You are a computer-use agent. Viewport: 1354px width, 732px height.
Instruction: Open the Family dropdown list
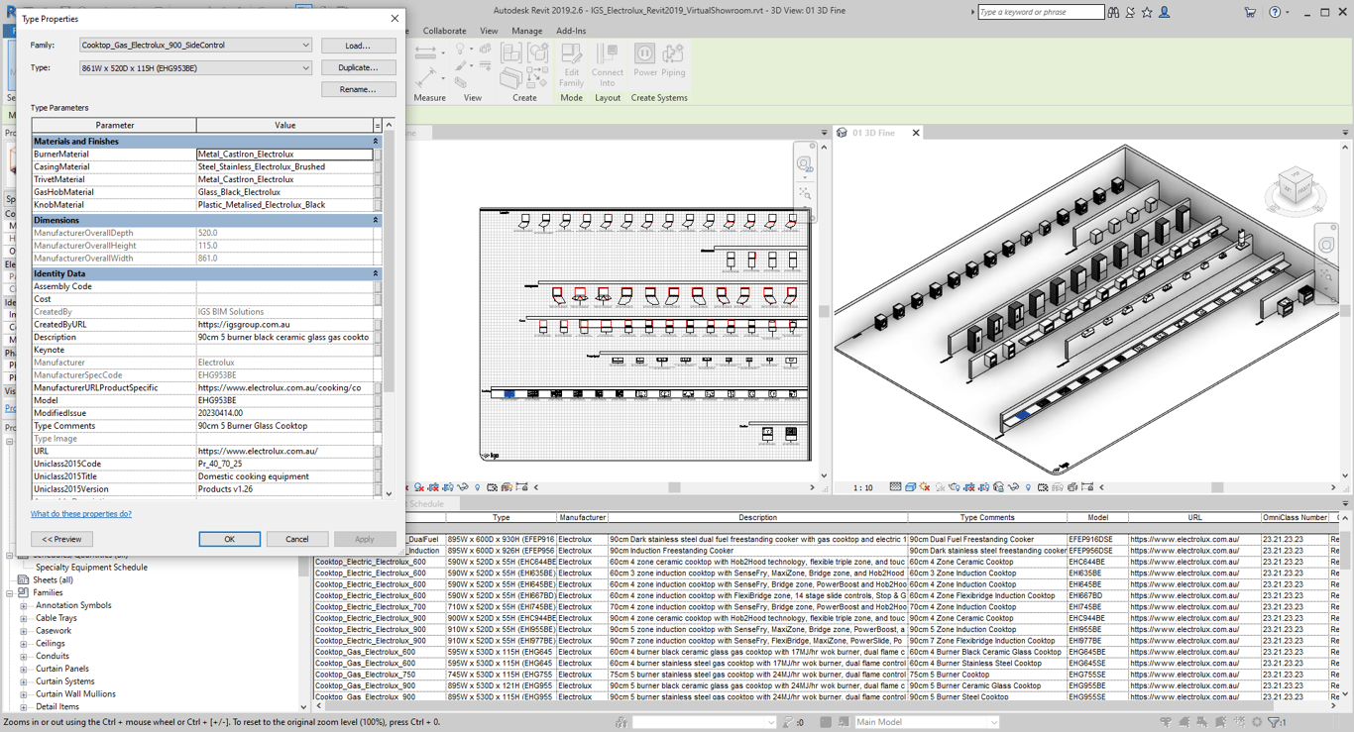(305, 46)
